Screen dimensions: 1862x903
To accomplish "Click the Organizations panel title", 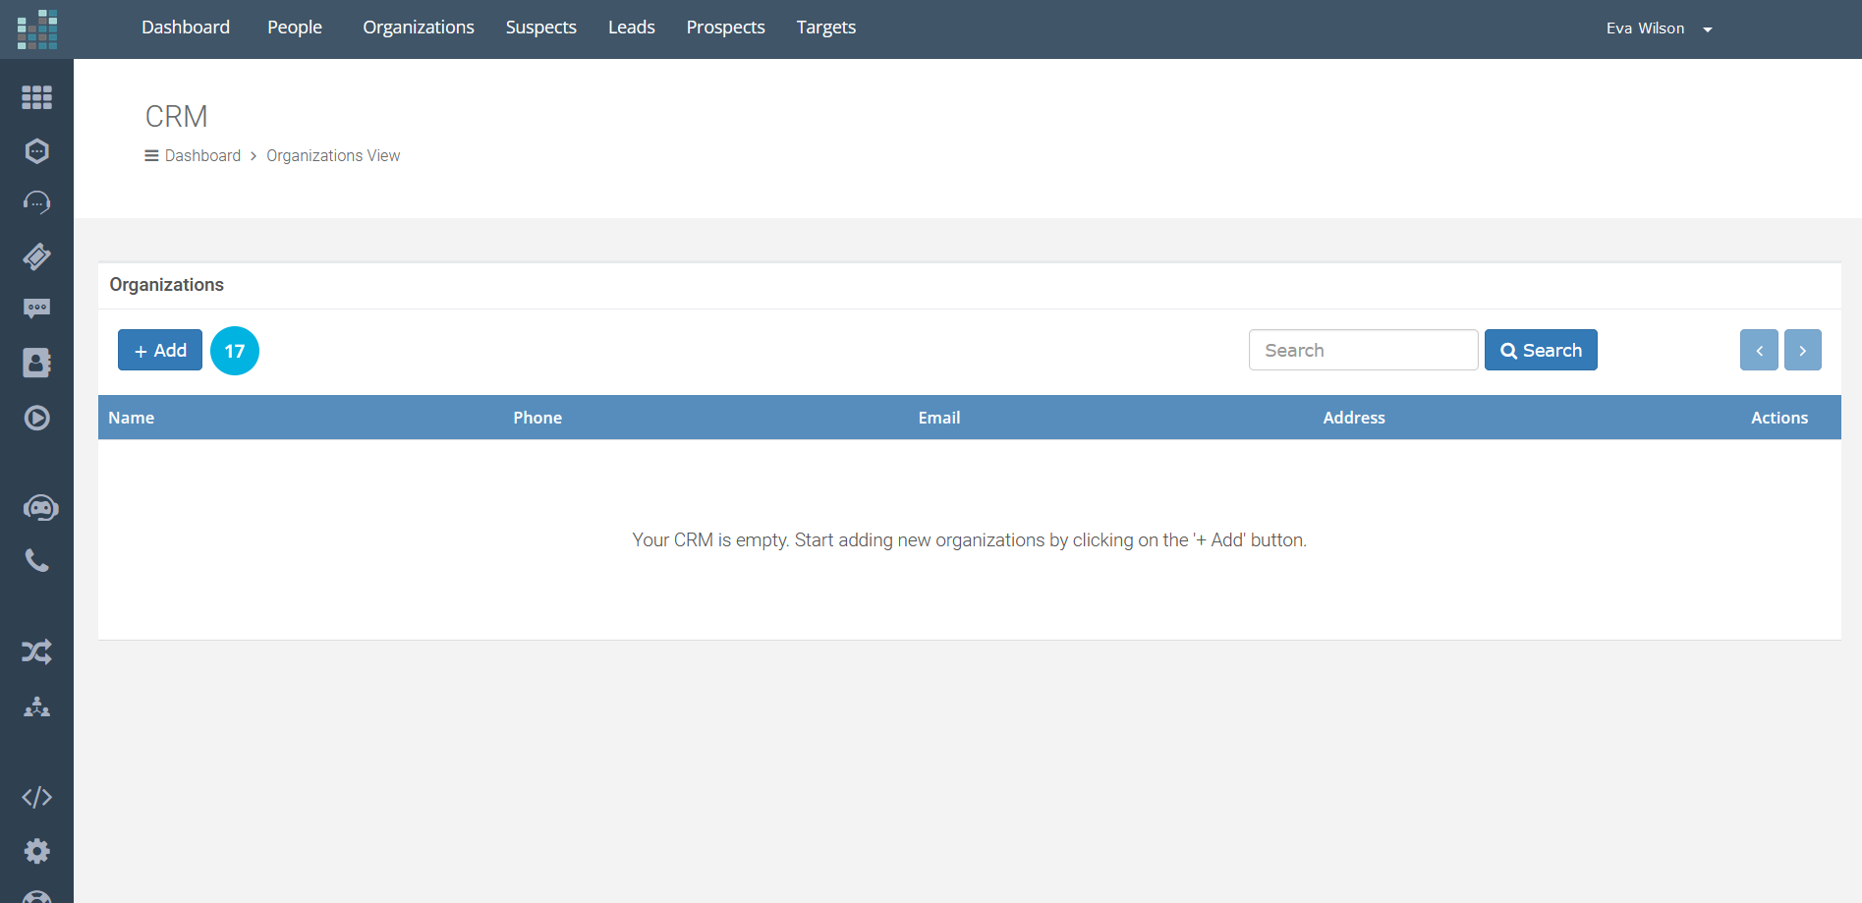I will pyautogui.click(x=167, y=285).
